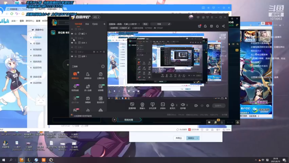Open the 弹幕秀 tool icon
Viewport: 289px width, 163px height.
[88, 100]
